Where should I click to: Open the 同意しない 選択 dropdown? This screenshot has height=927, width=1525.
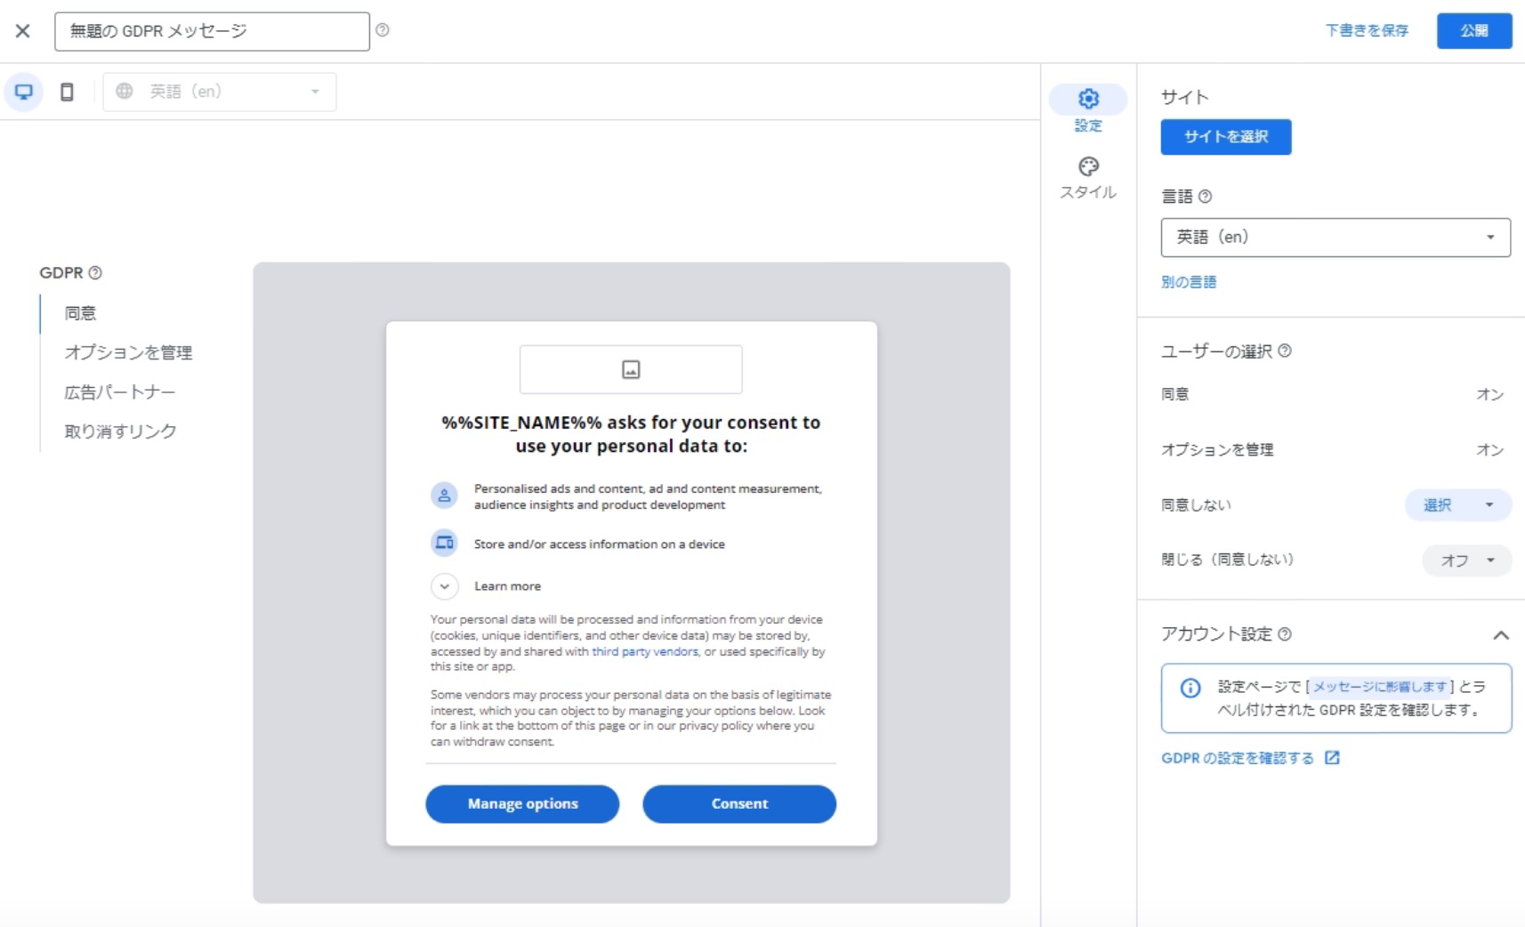[x=1457, y=505]
